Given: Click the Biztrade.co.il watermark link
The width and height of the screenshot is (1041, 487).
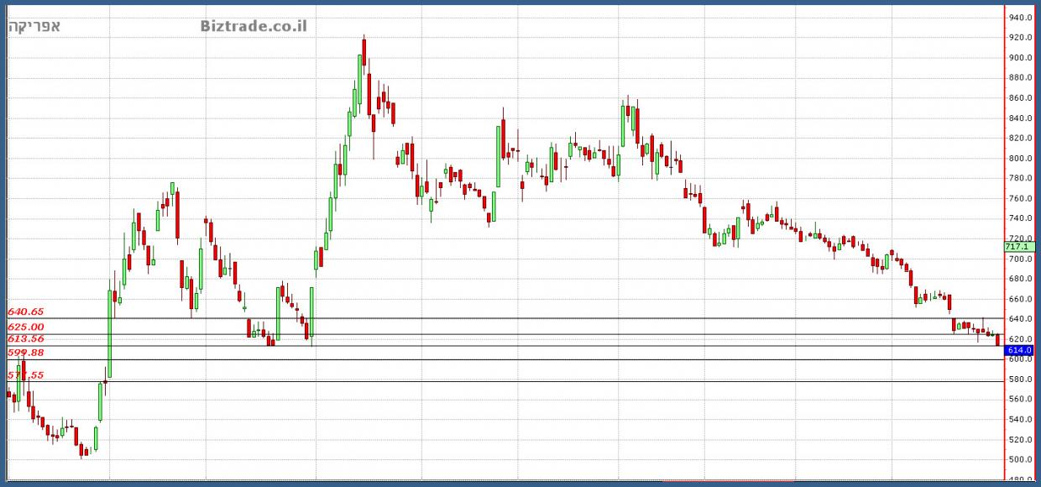Looking at the screenshot, I should (254, 26).
